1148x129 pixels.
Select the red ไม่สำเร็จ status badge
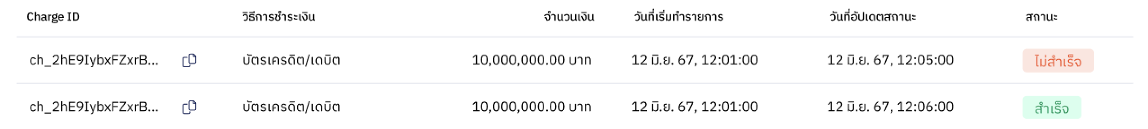pyautogui.click(x=1058, y=61)
